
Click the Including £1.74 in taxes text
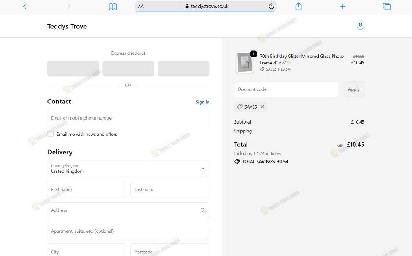tap(257, 153)
